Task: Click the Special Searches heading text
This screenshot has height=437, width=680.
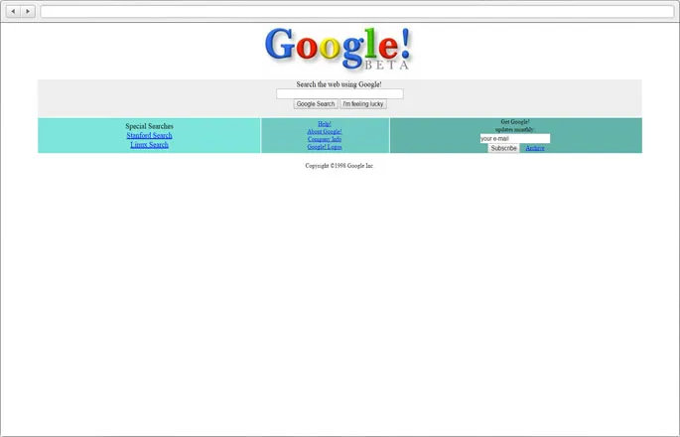Action: [149, 126]
